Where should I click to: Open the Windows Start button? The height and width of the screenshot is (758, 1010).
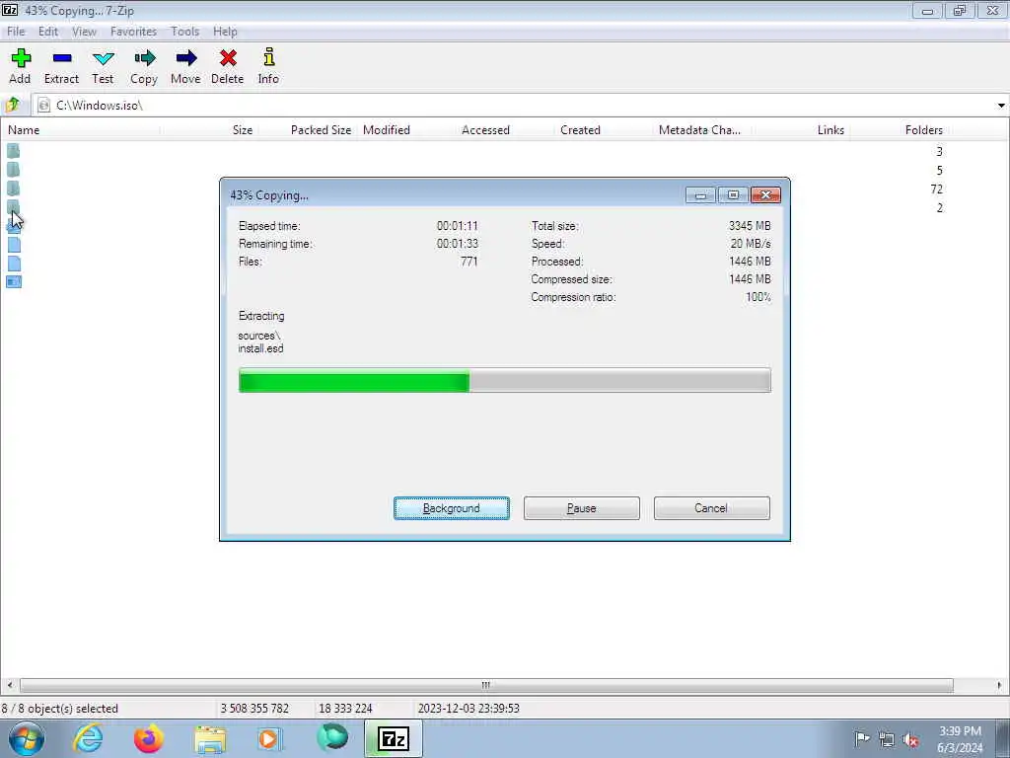(x=27, y=738)
